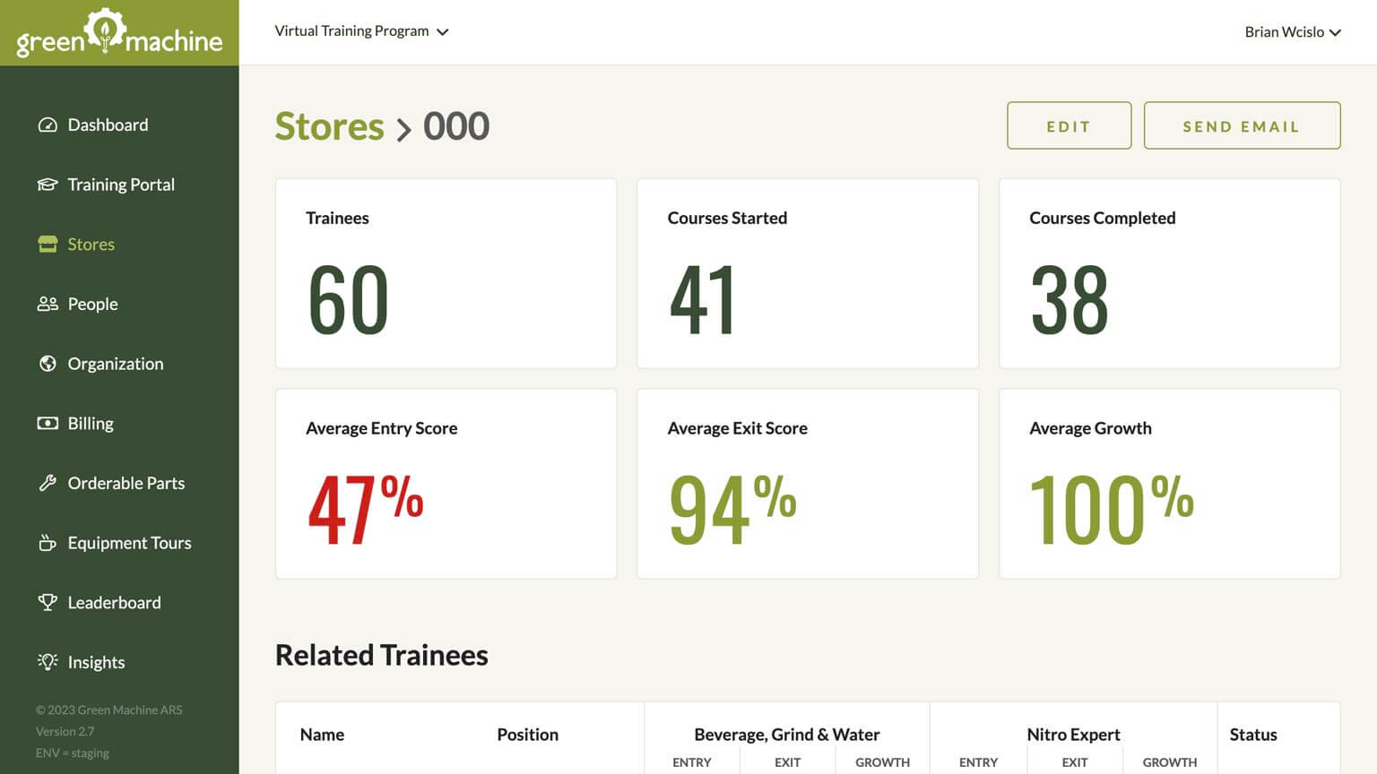Click the ENV = staging text
This screenshot has height=774, width=1377.
72,752
